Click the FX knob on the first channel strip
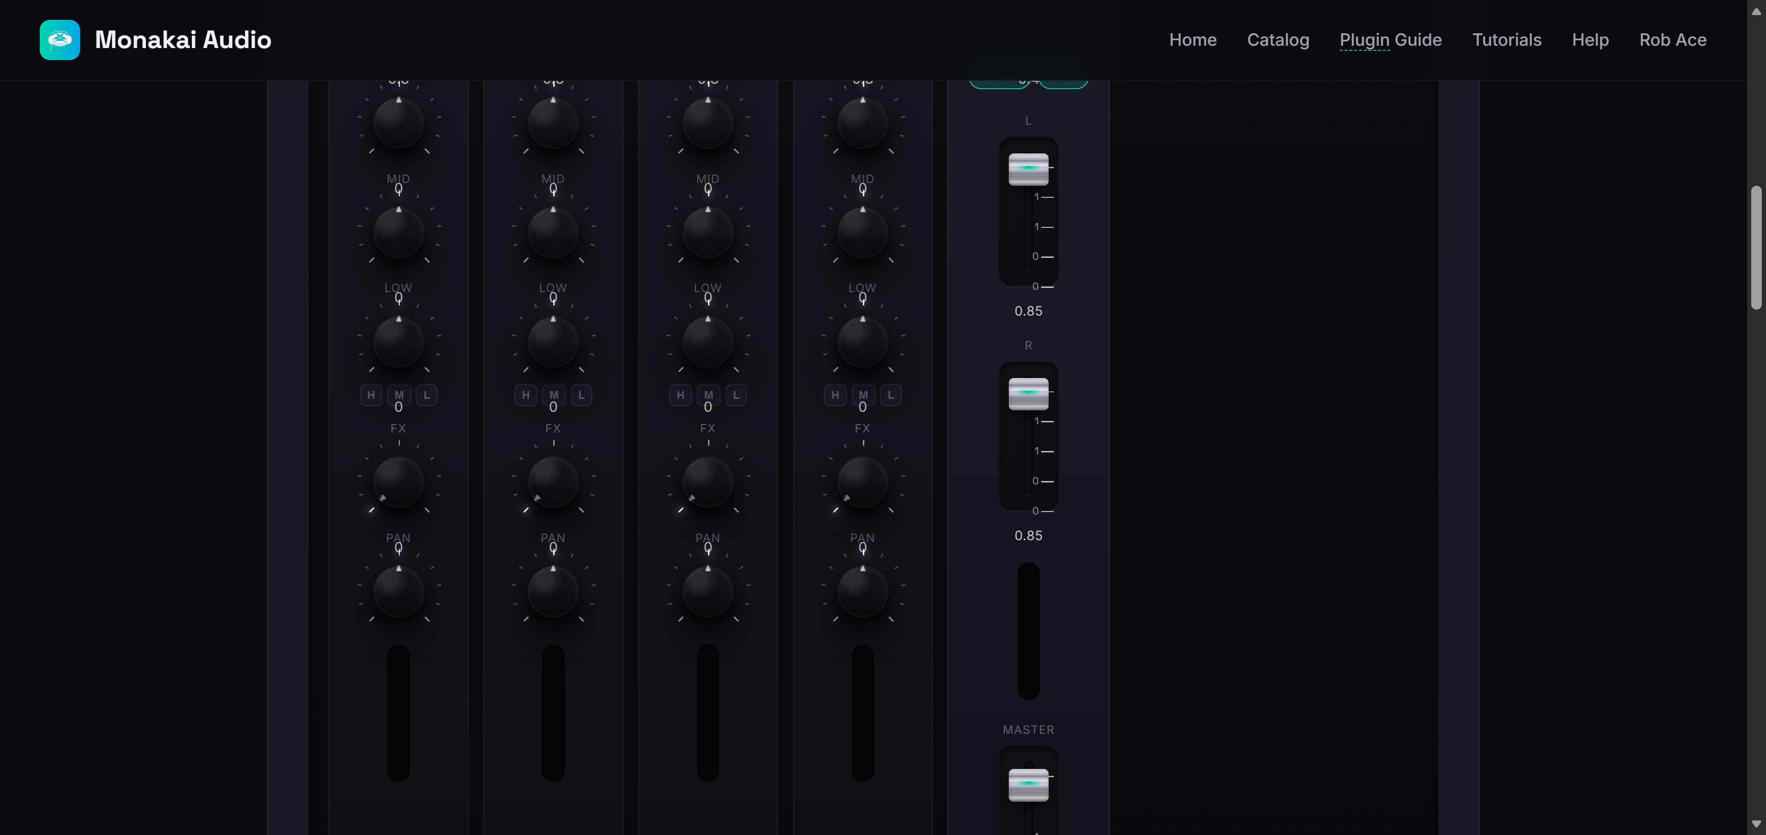The width and height of the screenshot is (1766, 835). (398, 482)
